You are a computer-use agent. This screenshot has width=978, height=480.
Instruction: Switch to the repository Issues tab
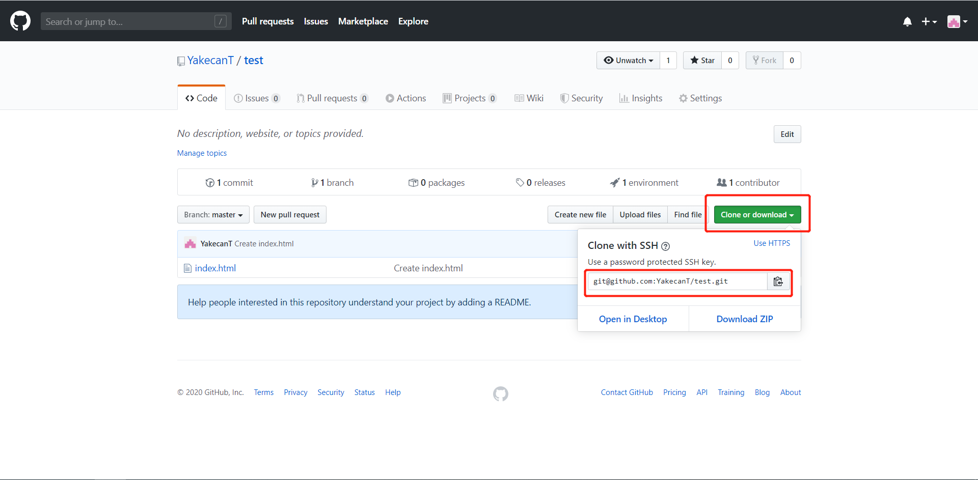click(x=257, y=98)
